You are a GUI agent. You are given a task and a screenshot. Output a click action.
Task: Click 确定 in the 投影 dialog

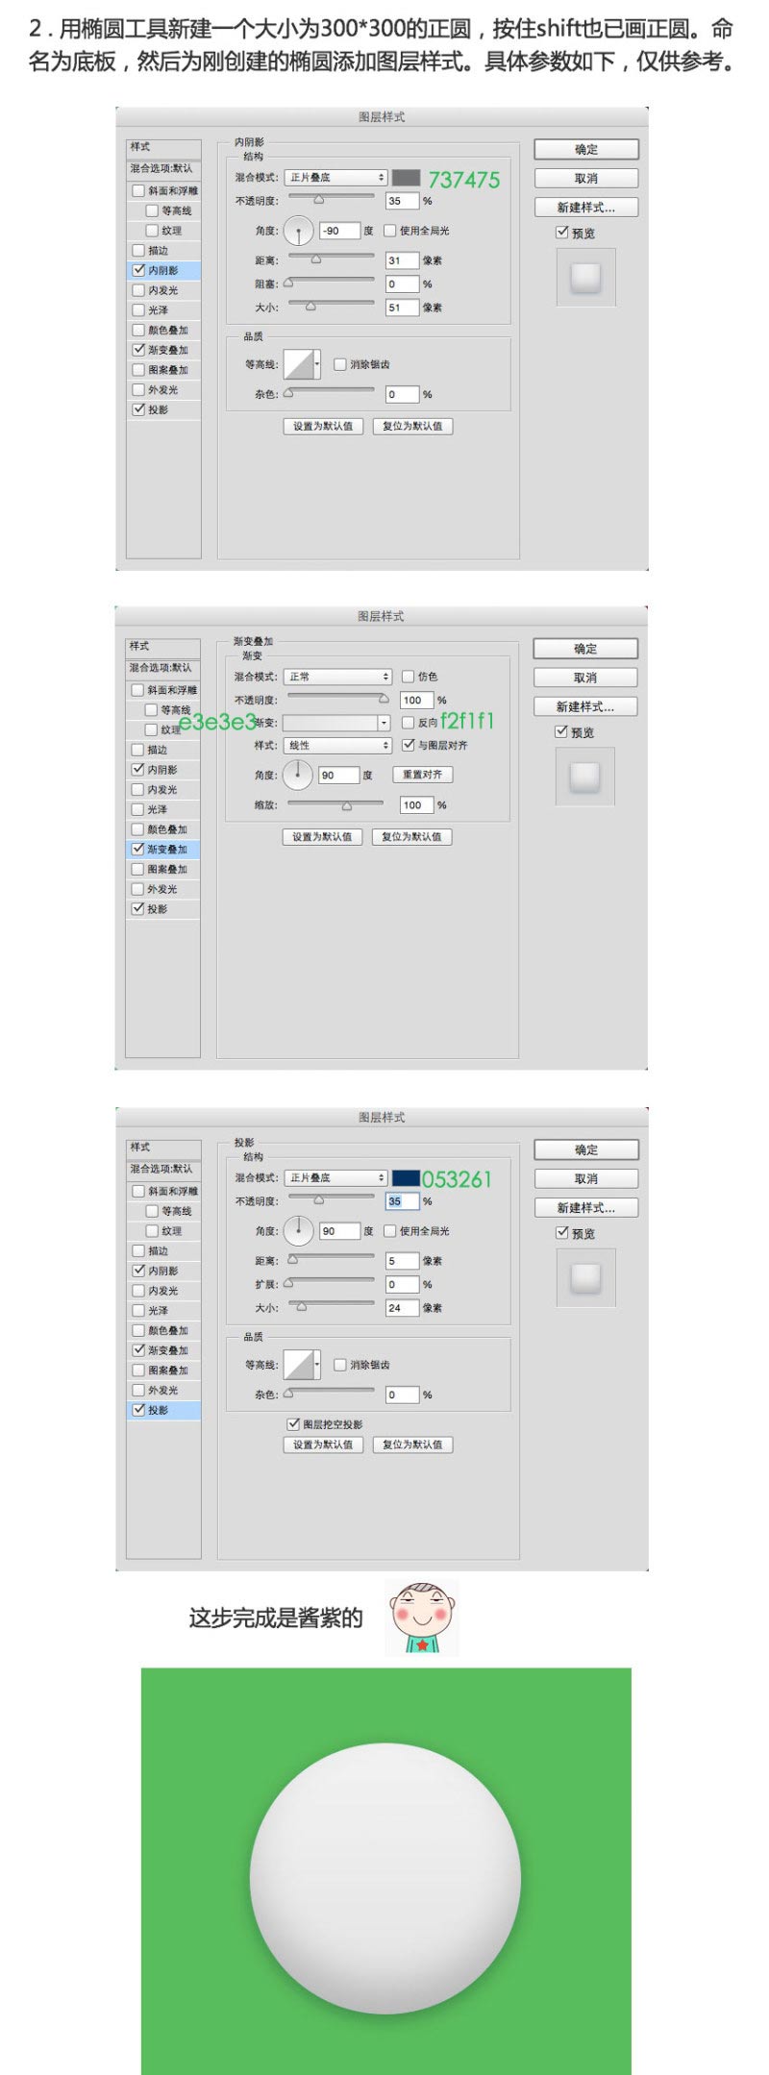point(586,1149)
